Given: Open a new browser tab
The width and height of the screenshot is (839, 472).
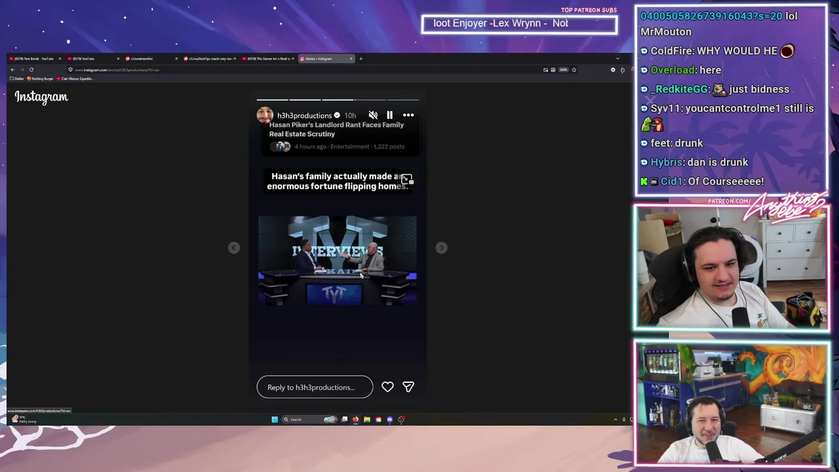Looking at the screenshot, I should [x=361, y=58].
